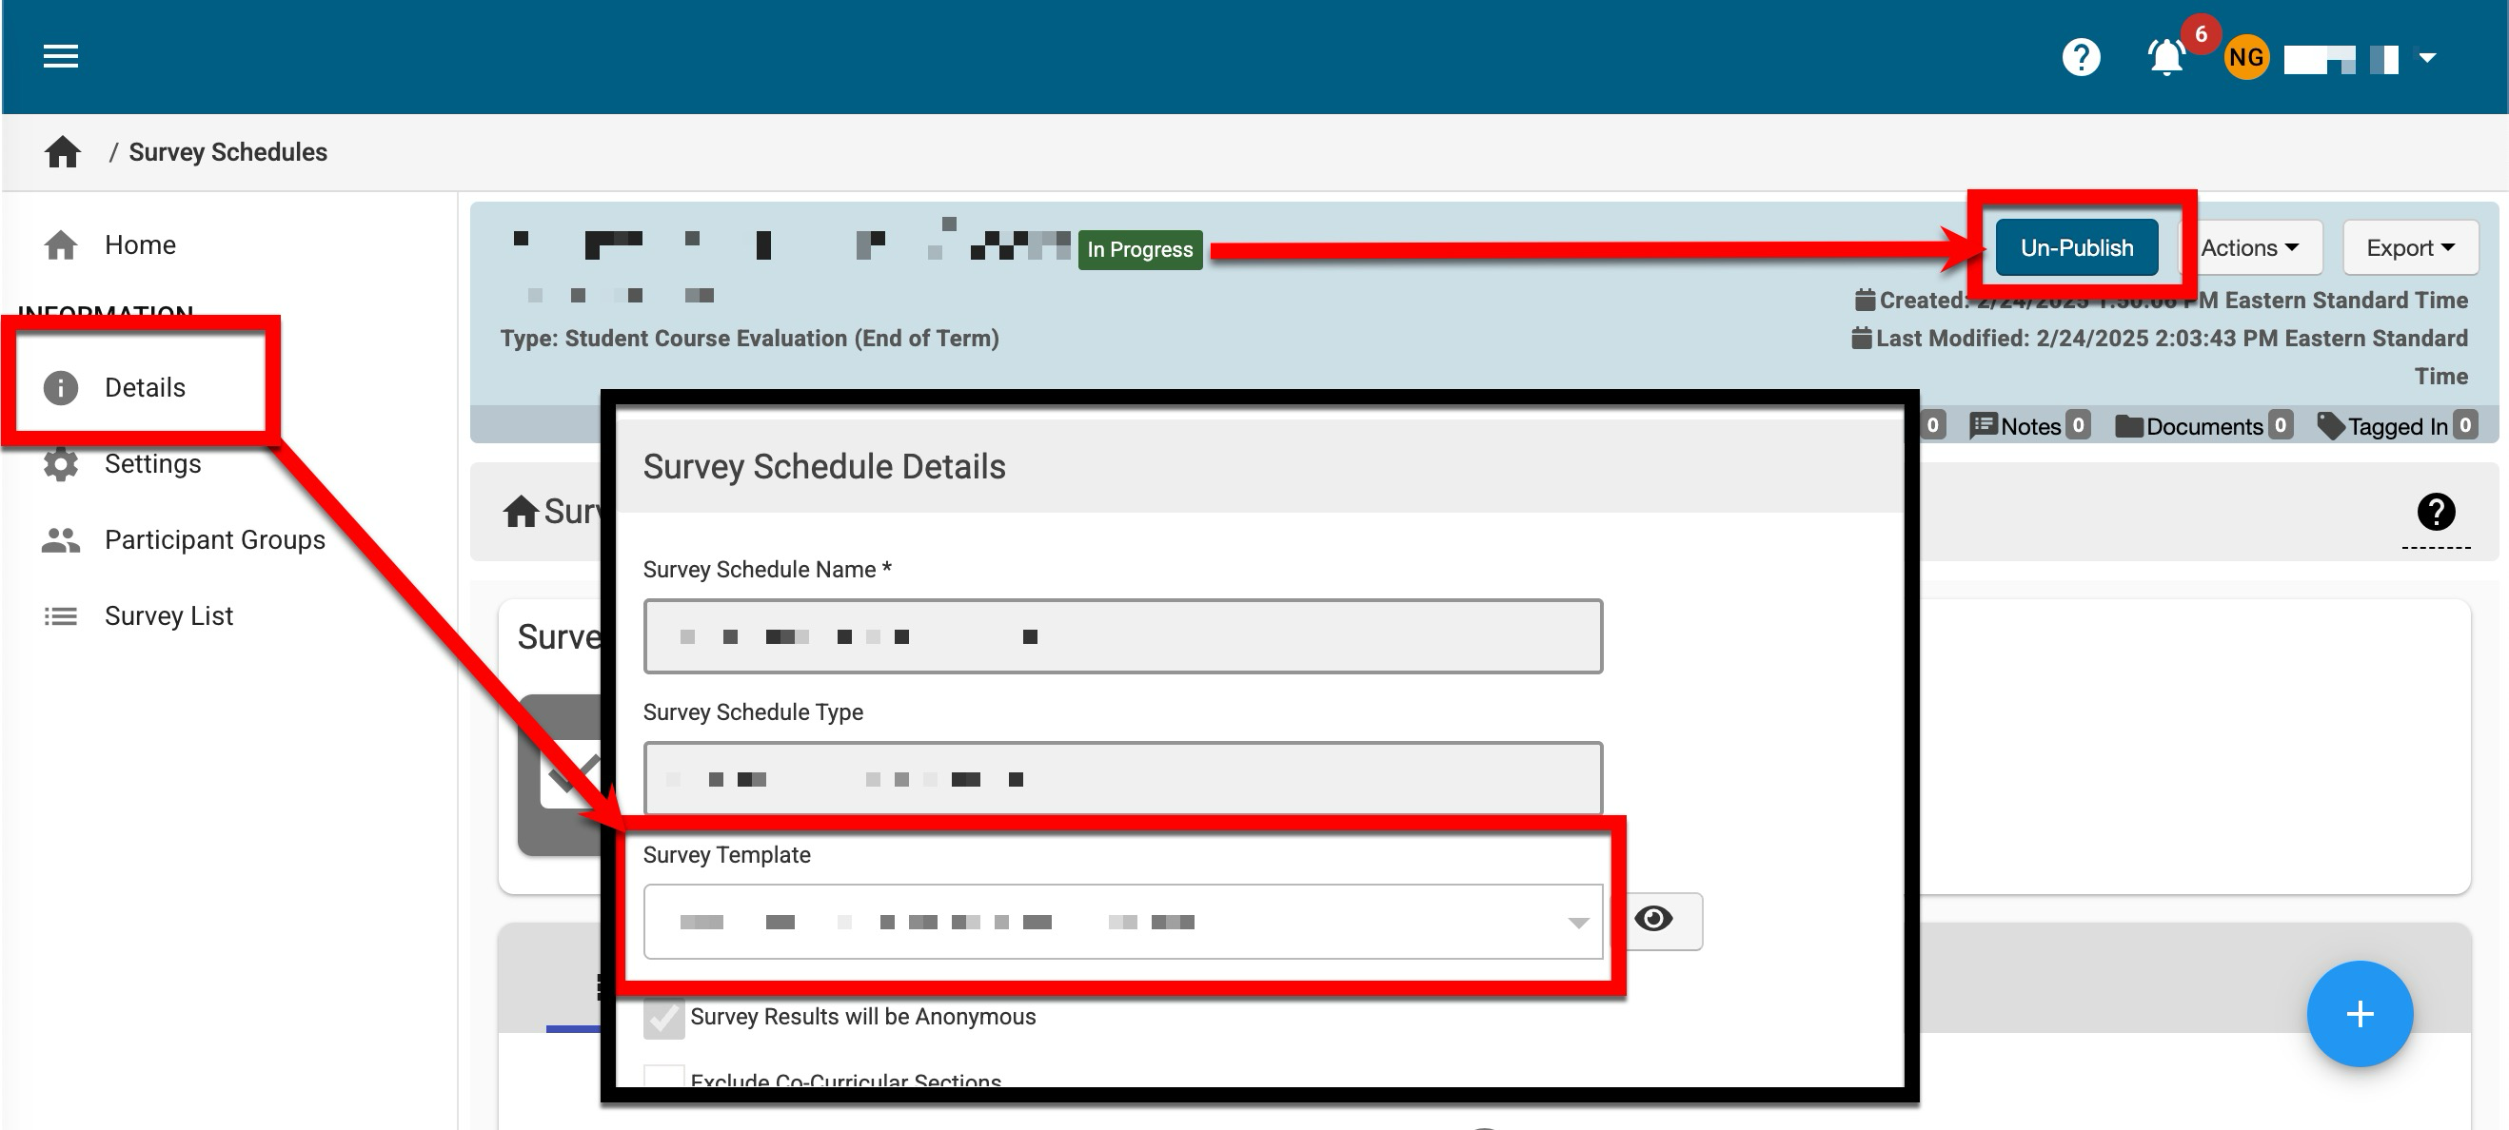The width and height of the screenshot is (2509, 1130).
Task: Click the blue plus floating button
Action: click(x=2358, y=1013)
